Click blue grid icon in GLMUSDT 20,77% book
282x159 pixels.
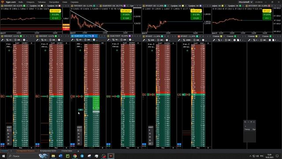[72, 144]
